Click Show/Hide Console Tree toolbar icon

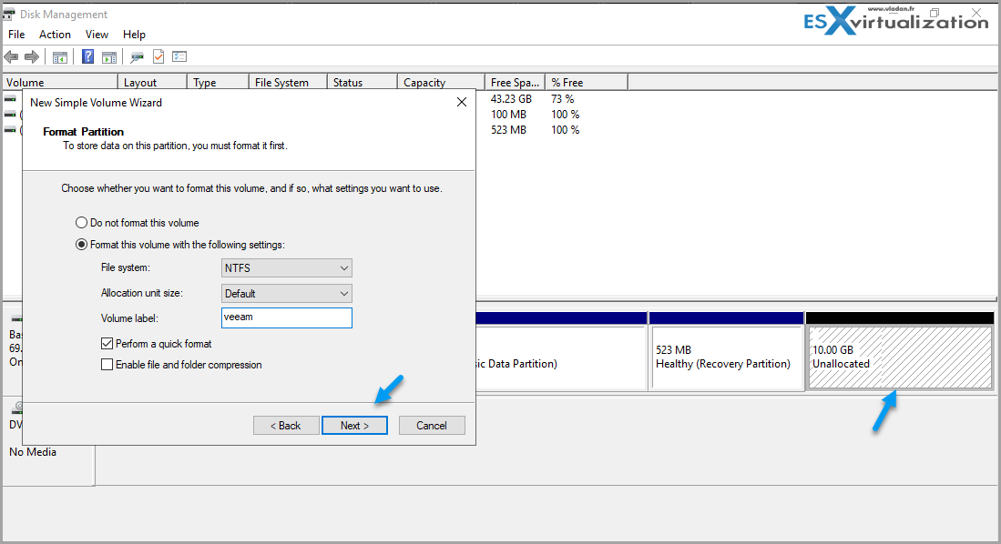point(60,57)
